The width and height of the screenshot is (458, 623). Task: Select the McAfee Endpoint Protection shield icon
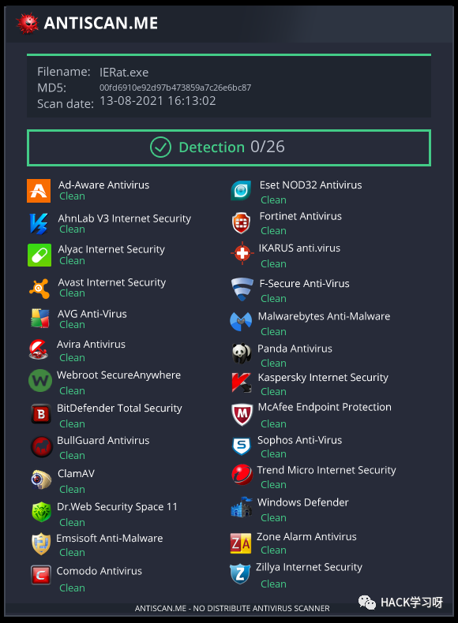[242, 414]
